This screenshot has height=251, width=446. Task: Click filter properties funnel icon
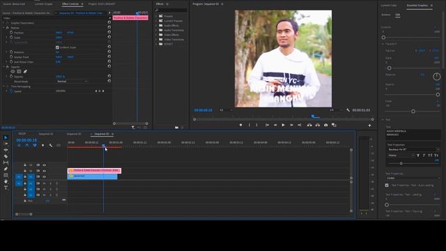(x=133, y=127)
